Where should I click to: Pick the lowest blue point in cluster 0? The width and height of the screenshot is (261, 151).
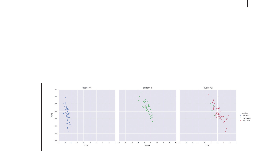coord(69,131)
